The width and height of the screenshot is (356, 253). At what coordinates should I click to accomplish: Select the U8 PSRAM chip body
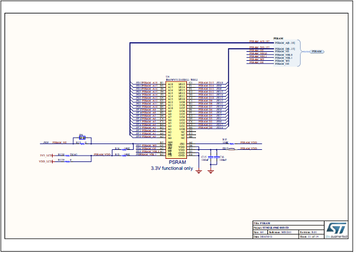click(176, 120)
